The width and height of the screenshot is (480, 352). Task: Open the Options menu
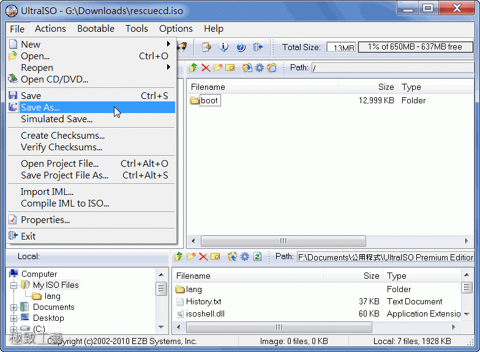pyautogui.click(x=176, y=29)
